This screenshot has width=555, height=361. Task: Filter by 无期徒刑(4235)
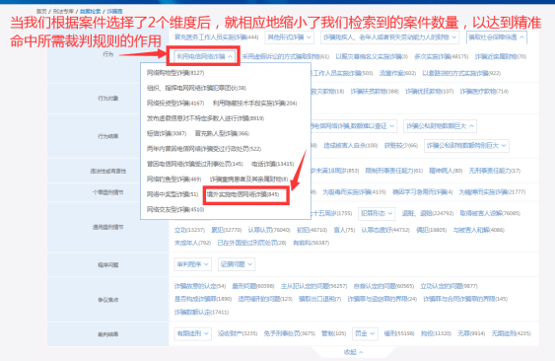click(x=511, y=333)
